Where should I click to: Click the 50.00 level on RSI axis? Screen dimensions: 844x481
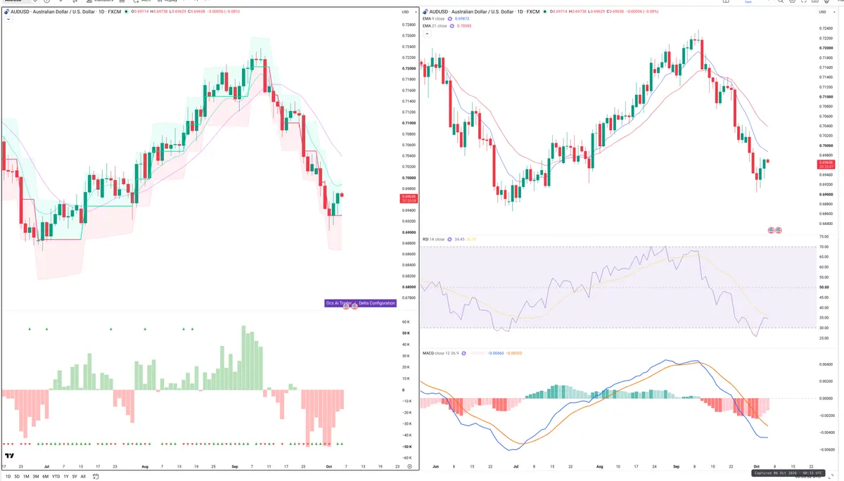click(x=825, y=288)
